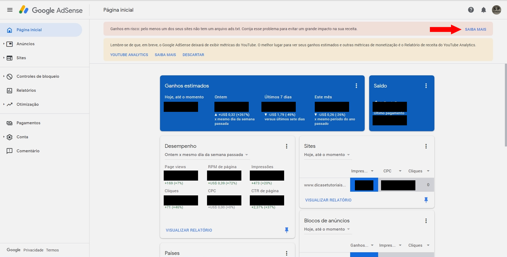Screen dimensions: 507x257
Task: Click VISUALIZAR RELATÓRIO in Sites card
Action: tap(328, 200)
